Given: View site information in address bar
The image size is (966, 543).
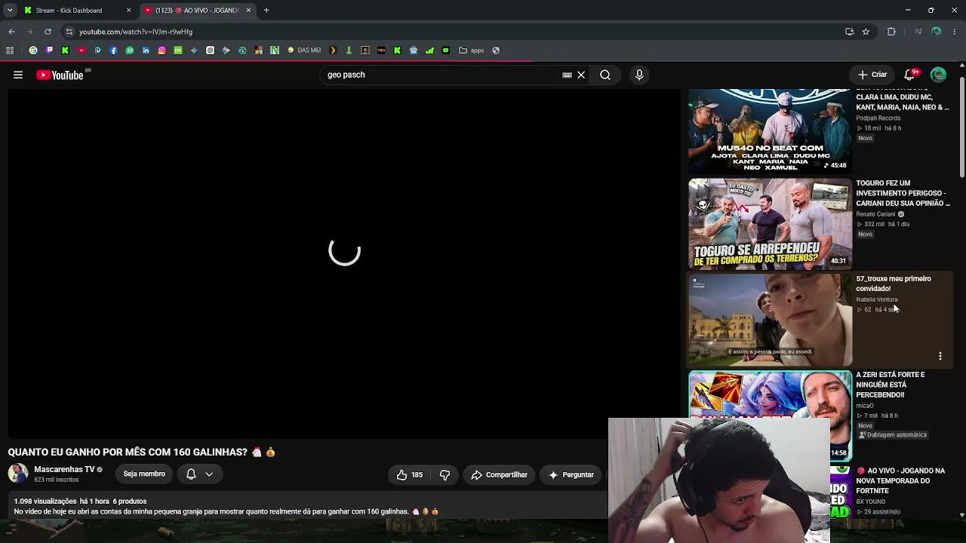Looking at the screenshot, I should (69, 32).
